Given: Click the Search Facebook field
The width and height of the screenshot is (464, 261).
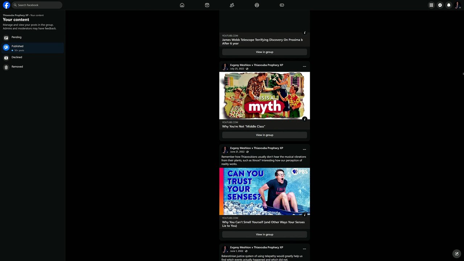Looking at the screenshot, I should [37, 5].
